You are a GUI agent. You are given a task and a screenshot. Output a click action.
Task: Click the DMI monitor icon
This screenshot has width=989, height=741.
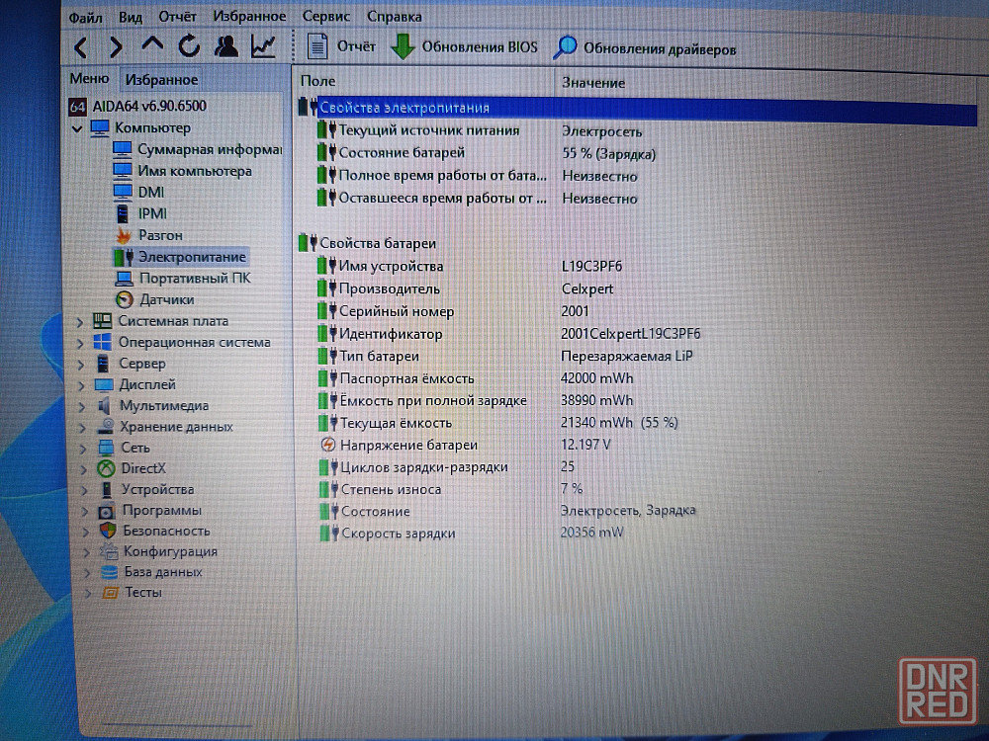click(x=123, y=192)
